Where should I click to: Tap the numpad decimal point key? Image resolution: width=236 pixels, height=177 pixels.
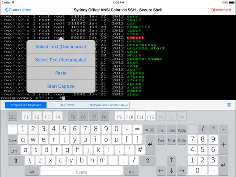click(x=213, y=171)
